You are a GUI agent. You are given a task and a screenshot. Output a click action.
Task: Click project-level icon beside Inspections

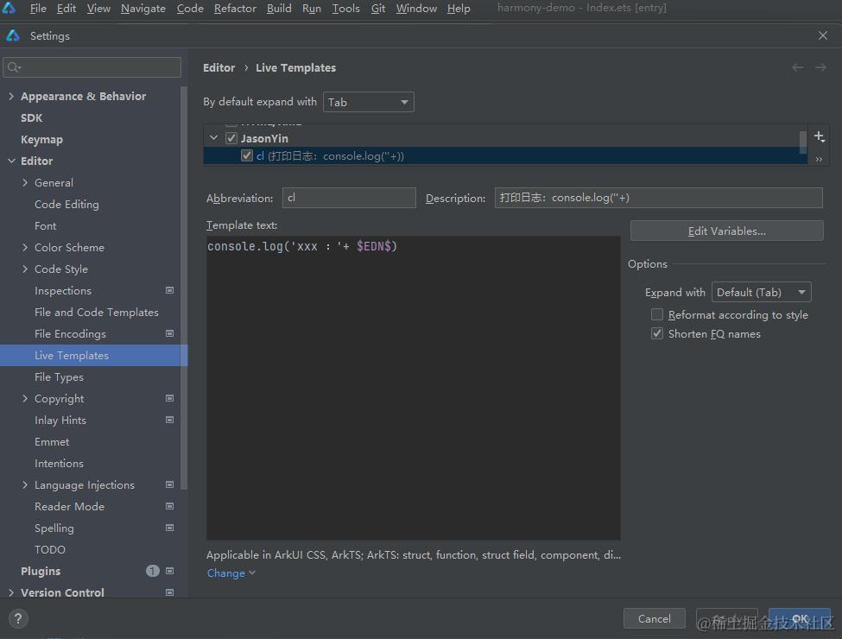point(169,290)
